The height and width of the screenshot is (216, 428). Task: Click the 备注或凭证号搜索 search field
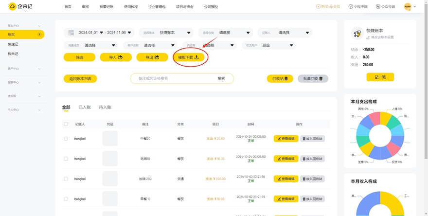pos(173,78)
